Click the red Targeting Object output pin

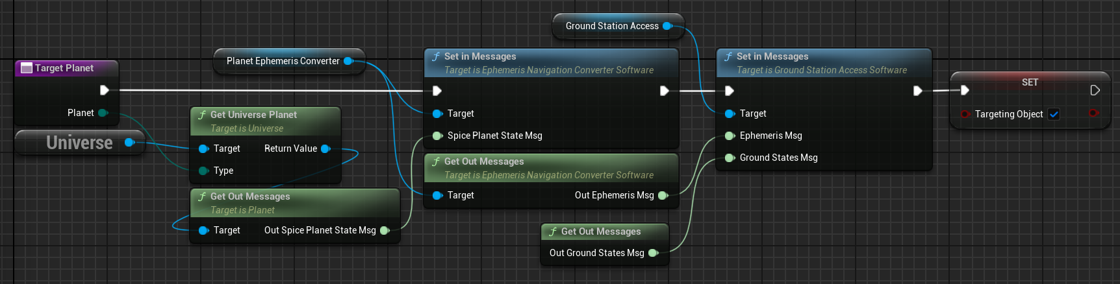[1093, 113]
